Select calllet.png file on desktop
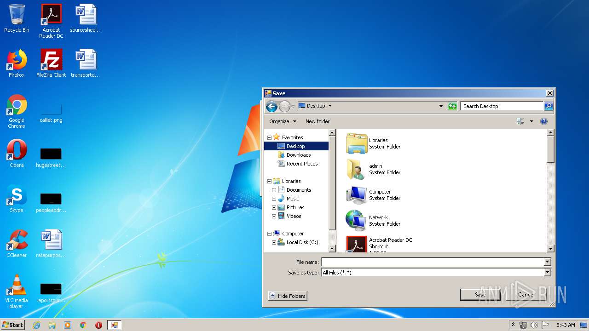 coord(51,113)
